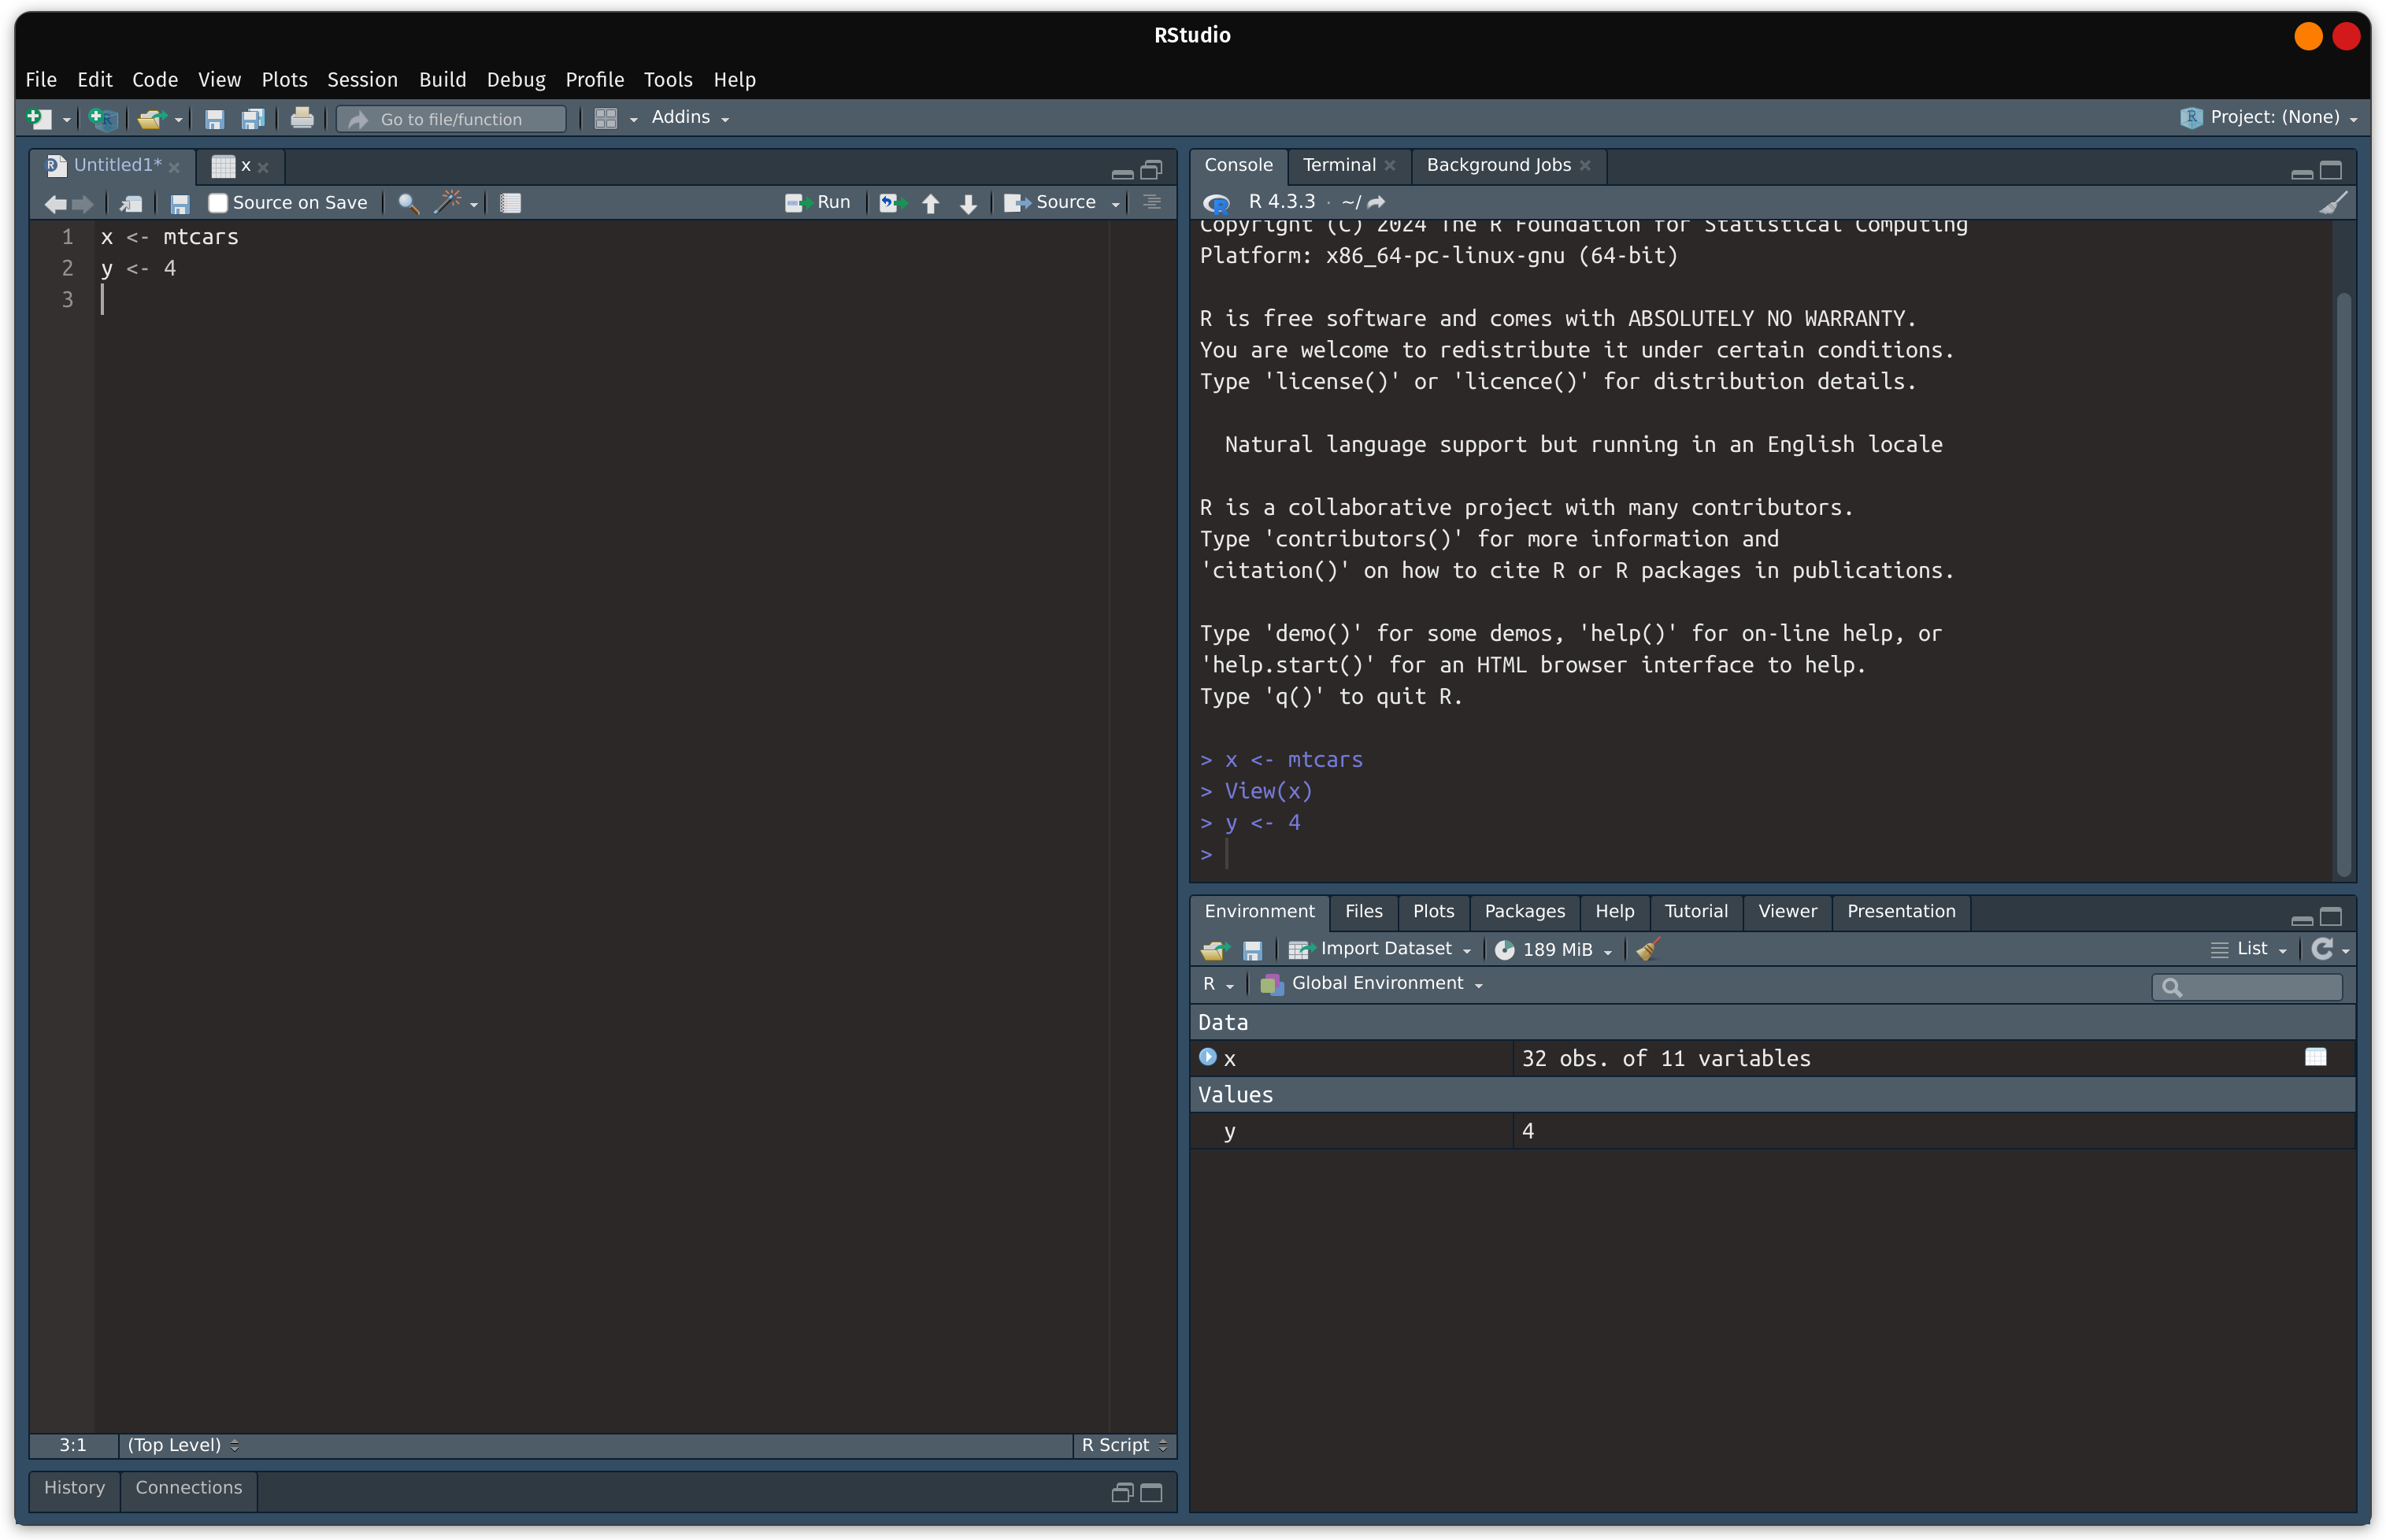This screenshot has width=2386, height=1540.
Task: Click the Go to file/function search box
Action: 451,118
